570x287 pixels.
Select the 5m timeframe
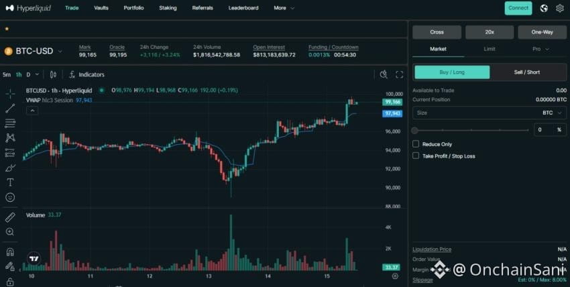coord(7,74)
